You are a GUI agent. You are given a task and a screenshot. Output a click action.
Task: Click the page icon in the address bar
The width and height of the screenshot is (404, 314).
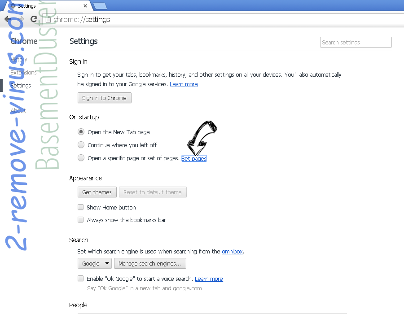(x=48, y=19)
